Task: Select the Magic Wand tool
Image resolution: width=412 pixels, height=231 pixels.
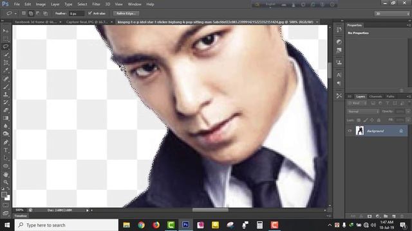Action: (6, 55)
